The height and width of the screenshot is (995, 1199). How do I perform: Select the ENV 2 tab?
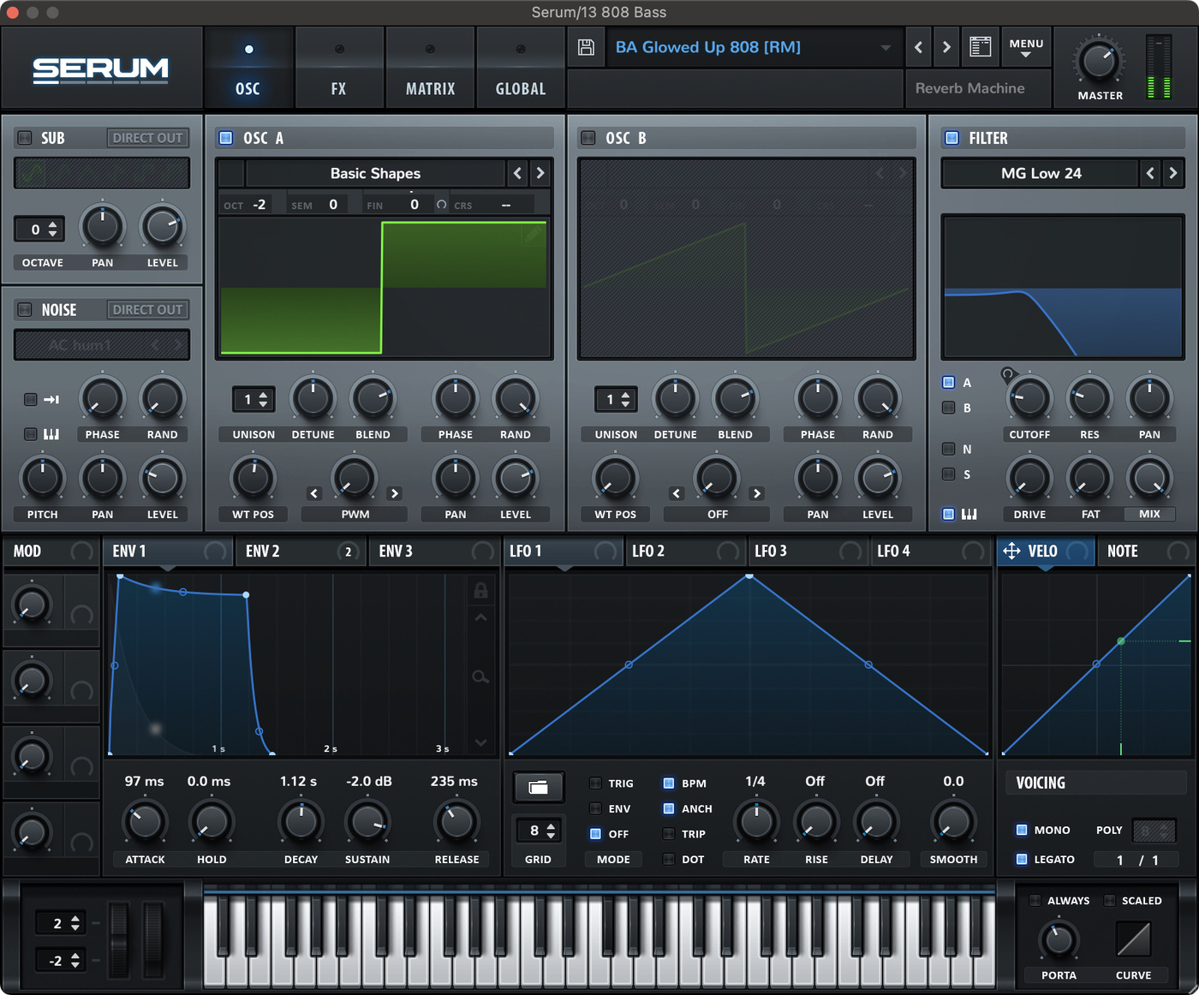pyautogui.click(x=301, y=551)
